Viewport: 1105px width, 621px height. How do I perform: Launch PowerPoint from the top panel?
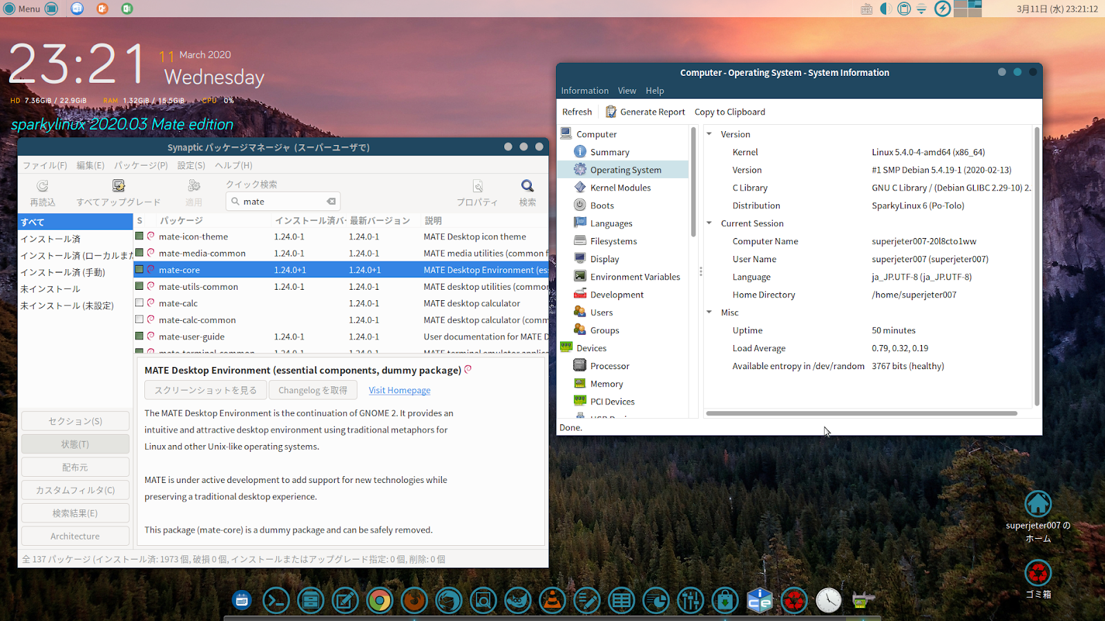click(x=102, y=8)
